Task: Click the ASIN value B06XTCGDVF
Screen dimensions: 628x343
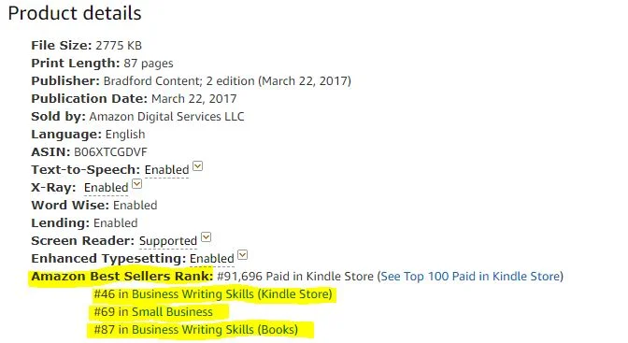Action: click(110, 152)
